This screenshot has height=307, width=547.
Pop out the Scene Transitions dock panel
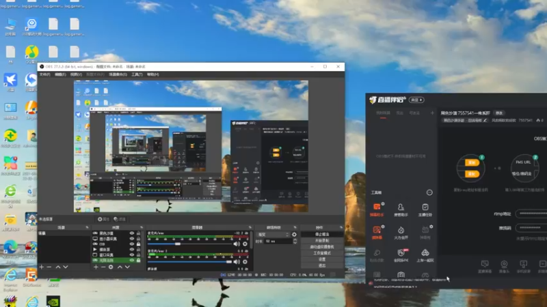[295, 227]
